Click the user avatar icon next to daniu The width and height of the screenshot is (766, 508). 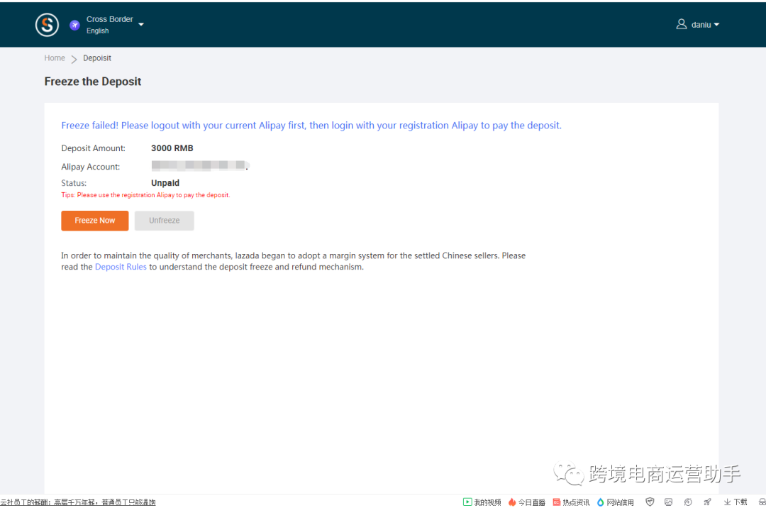(681, 23)
